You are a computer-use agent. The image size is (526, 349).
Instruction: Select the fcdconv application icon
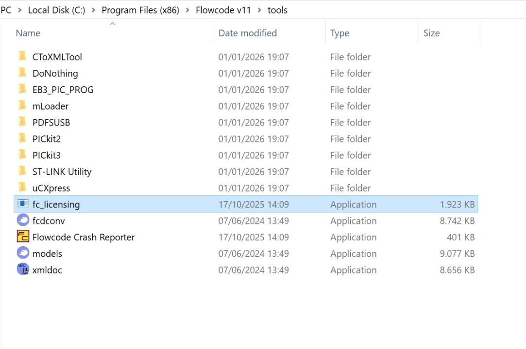(x=23, y=221)
